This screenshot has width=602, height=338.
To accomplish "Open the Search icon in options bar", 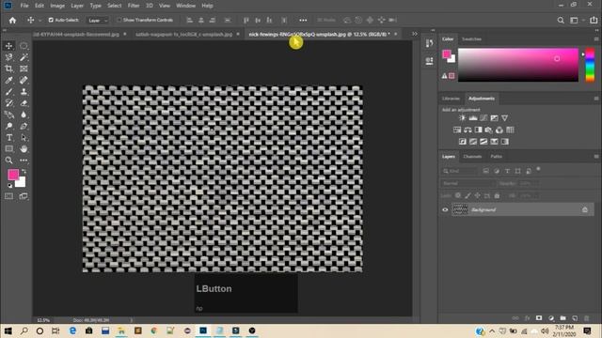I will click(x=561, y=21).
